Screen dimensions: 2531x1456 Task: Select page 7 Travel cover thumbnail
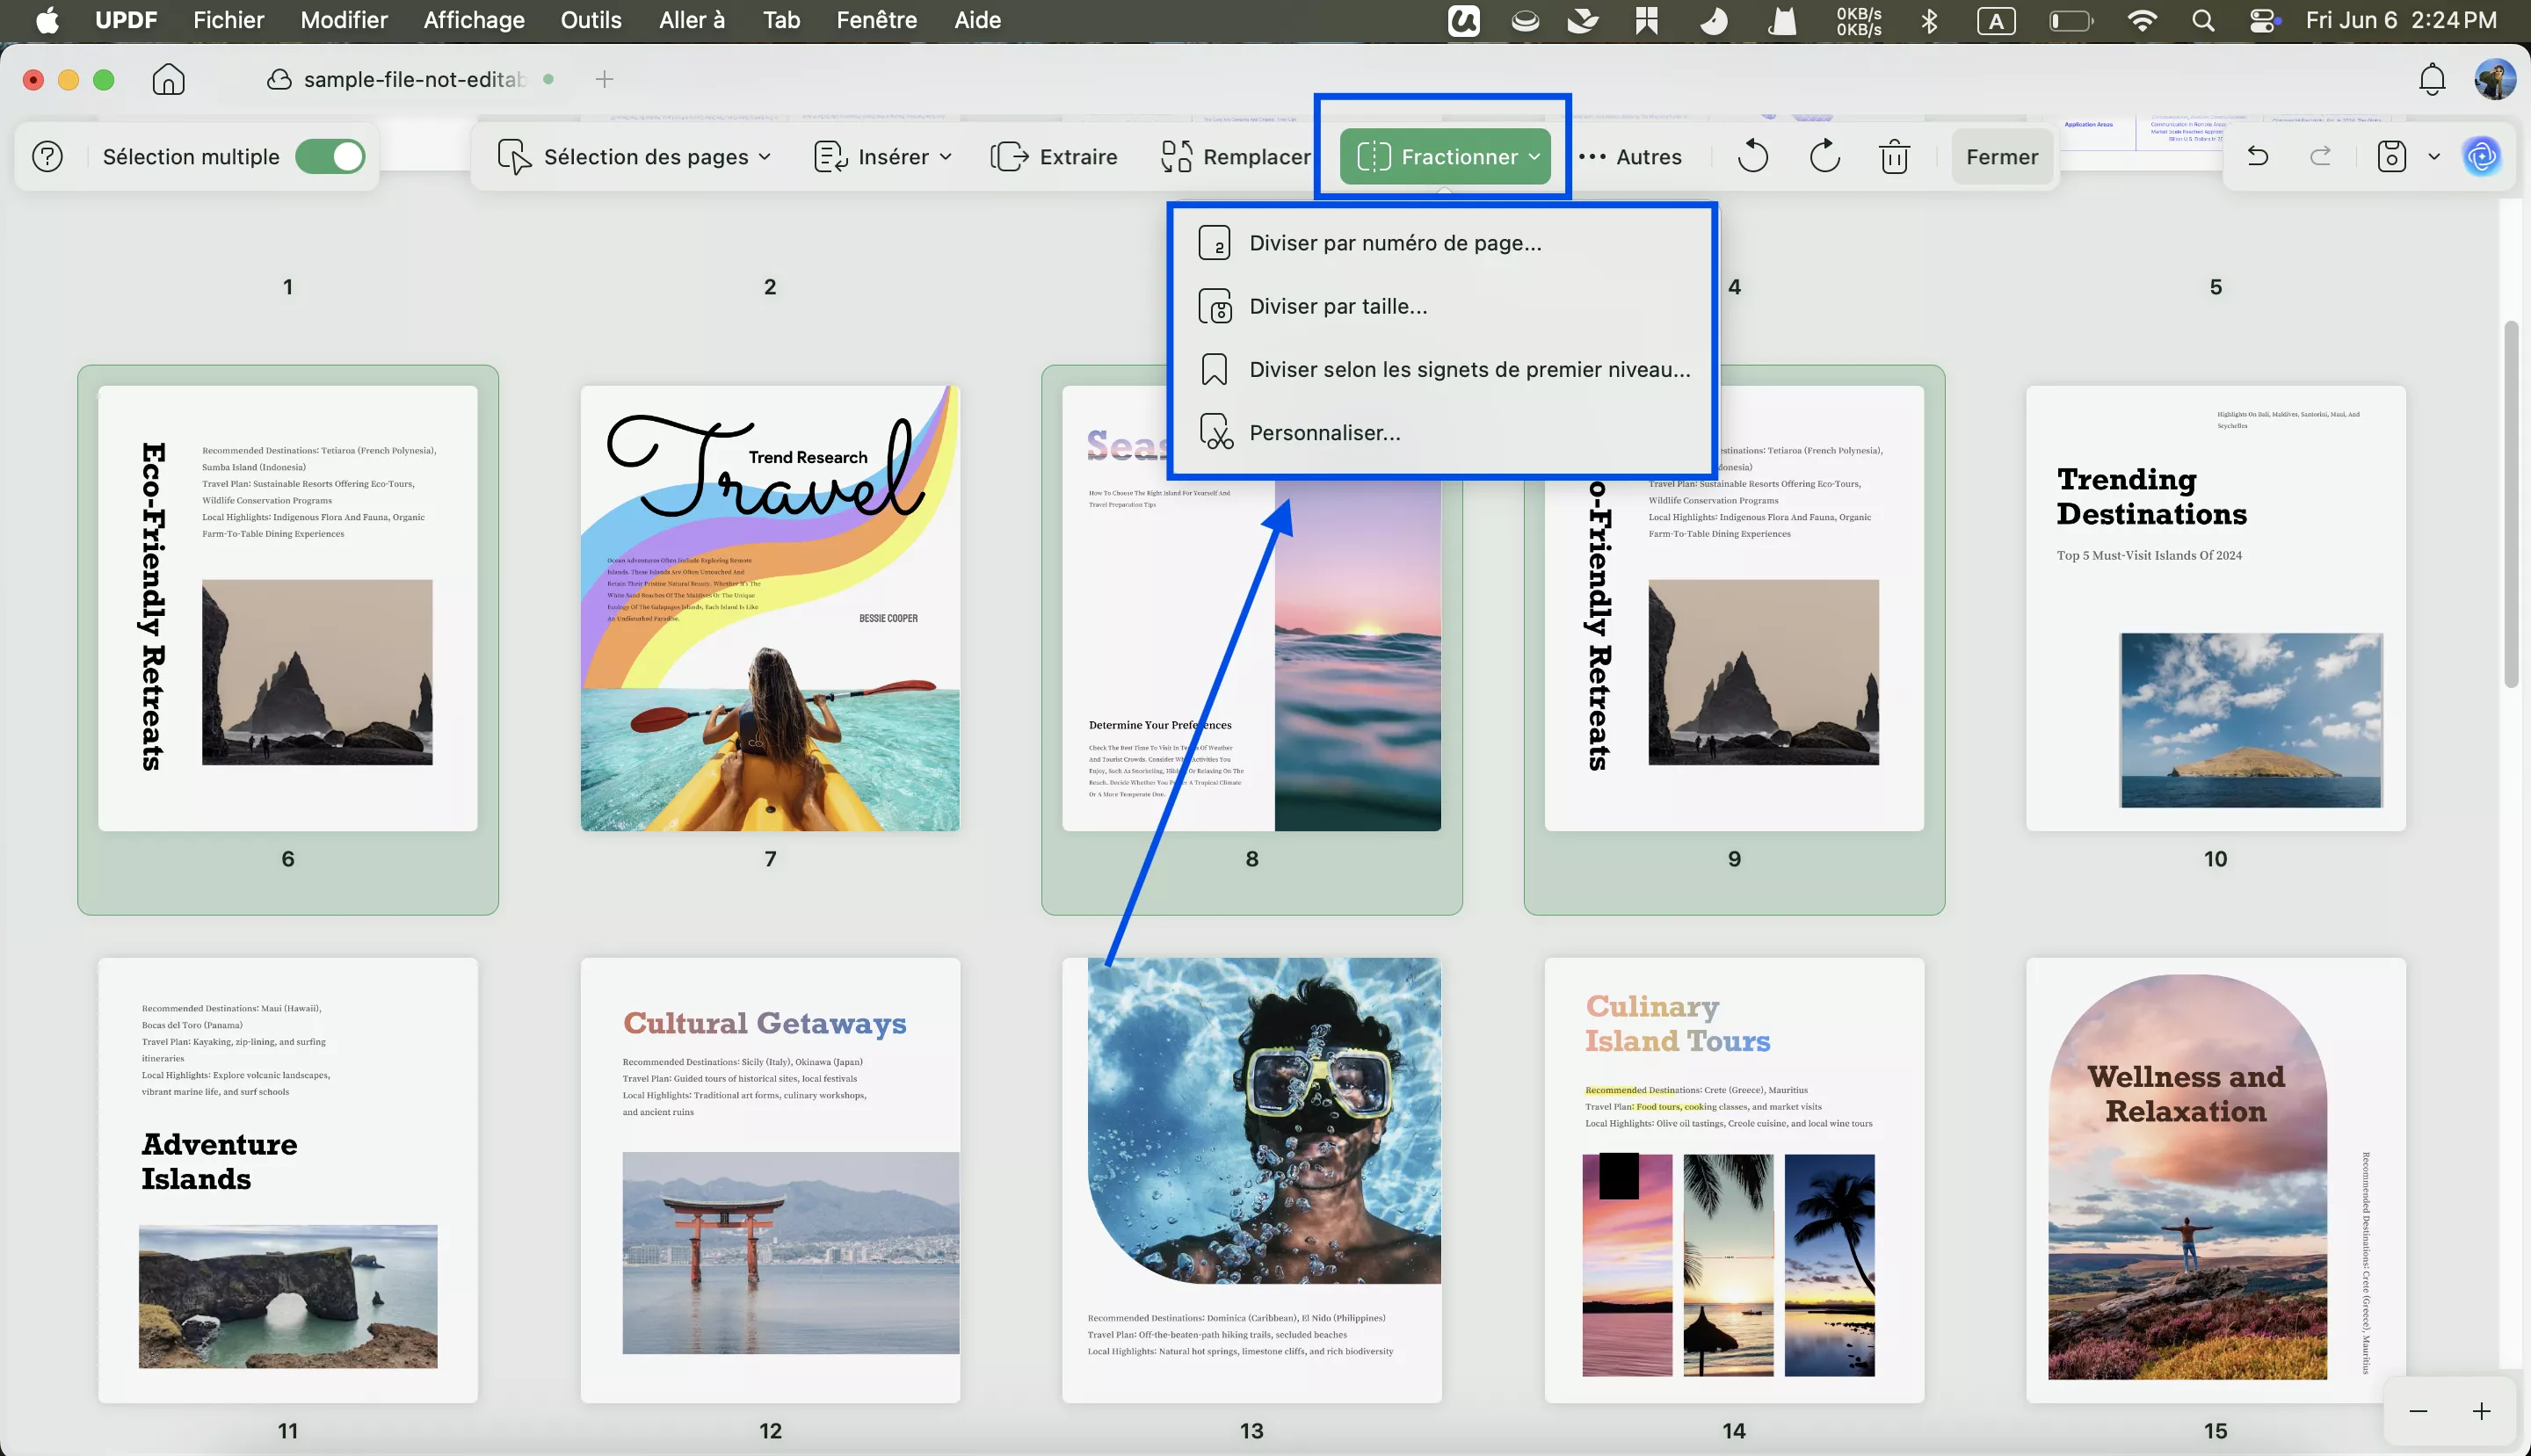coord(770,608)
